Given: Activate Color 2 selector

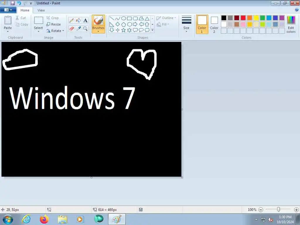Looking at the screenshot, I should coord(214,24).
